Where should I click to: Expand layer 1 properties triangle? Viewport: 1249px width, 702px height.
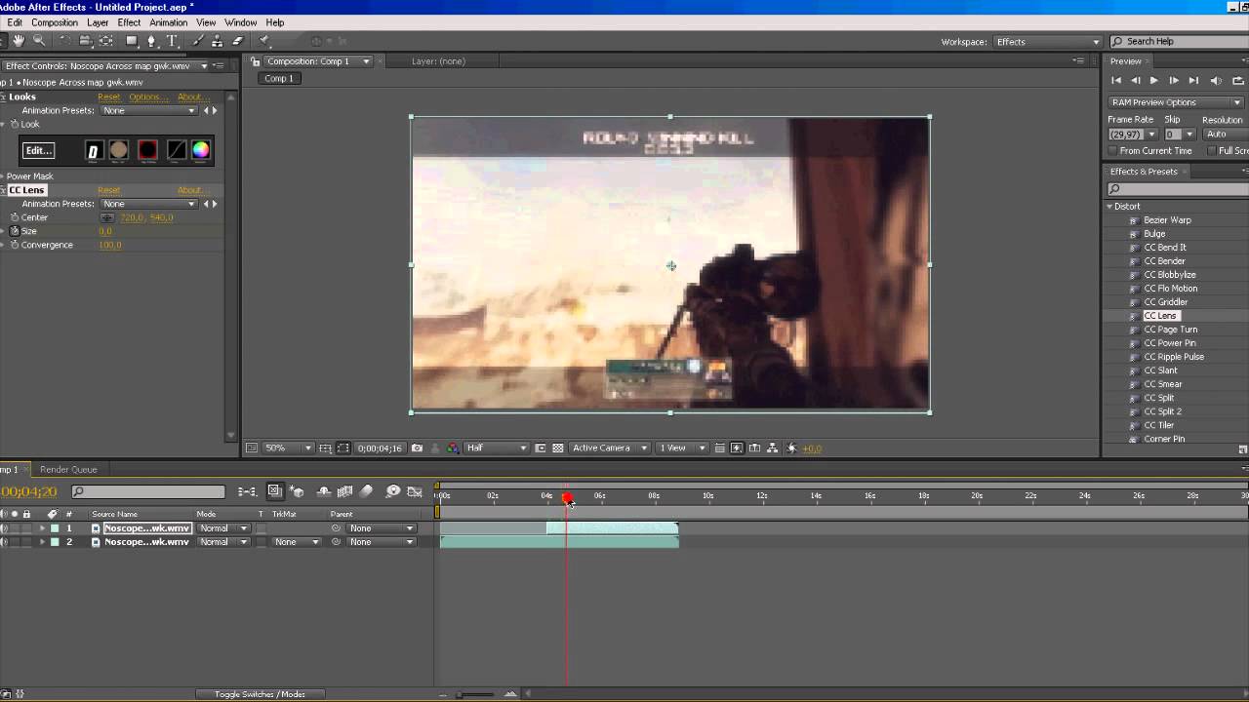pos(42,528)
